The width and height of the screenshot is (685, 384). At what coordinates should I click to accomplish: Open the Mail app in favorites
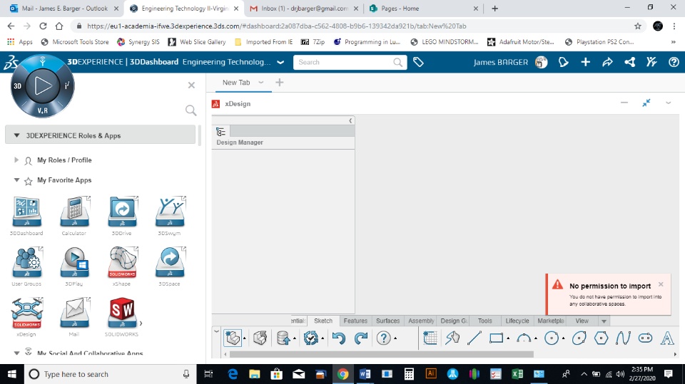pyautogui.click(x=74, y=313)
